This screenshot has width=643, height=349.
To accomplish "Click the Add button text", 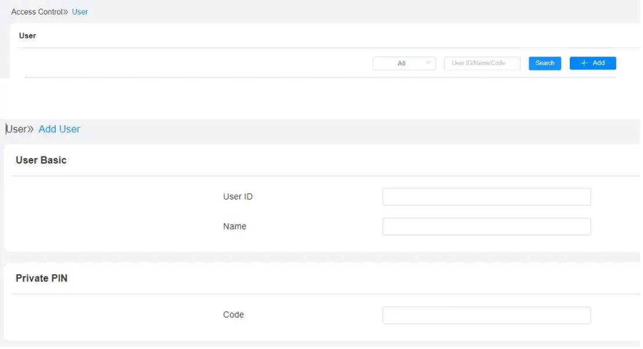I will pos(598,63).
